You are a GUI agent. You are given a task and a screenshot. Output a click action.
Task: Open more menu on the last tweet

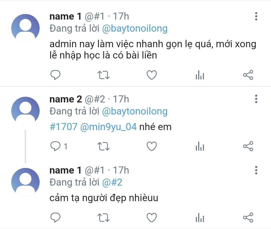pos(256,170)
